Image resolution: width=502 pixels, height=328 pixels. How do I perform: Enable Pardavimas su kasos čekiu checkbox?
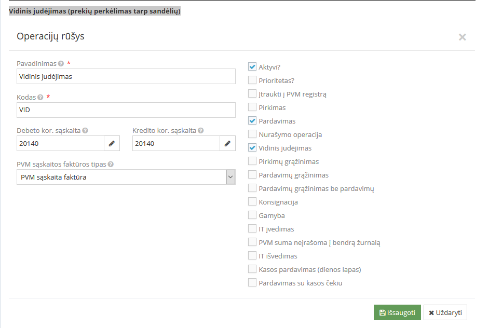click(252, 283)
